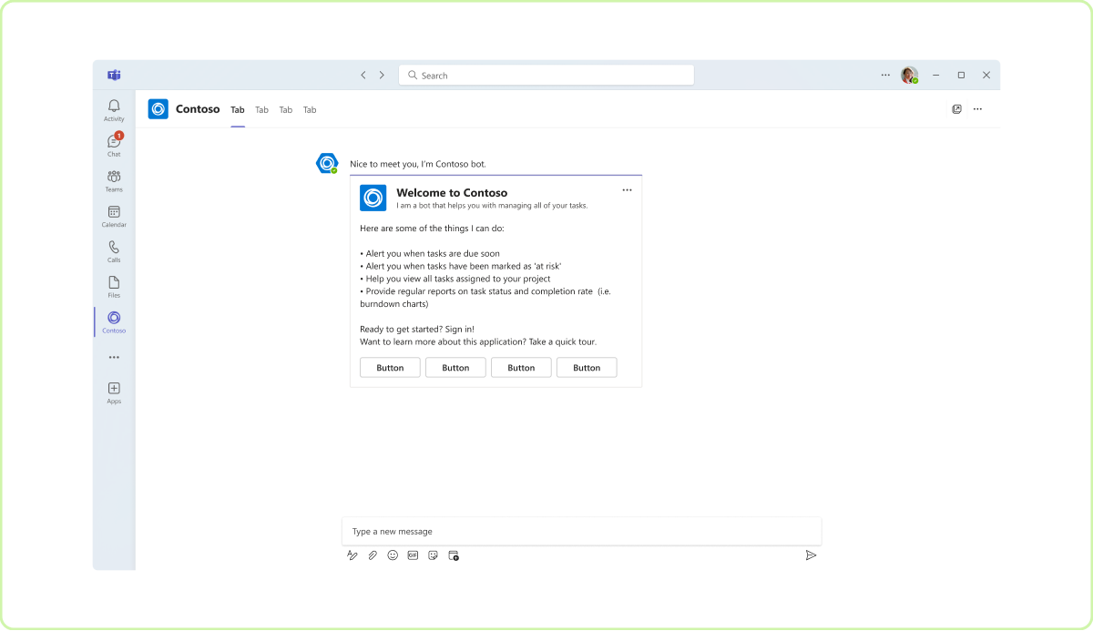Open the sidebar overflow menu with three dots
Screen dimensions: 1093x631
point(113,357)
